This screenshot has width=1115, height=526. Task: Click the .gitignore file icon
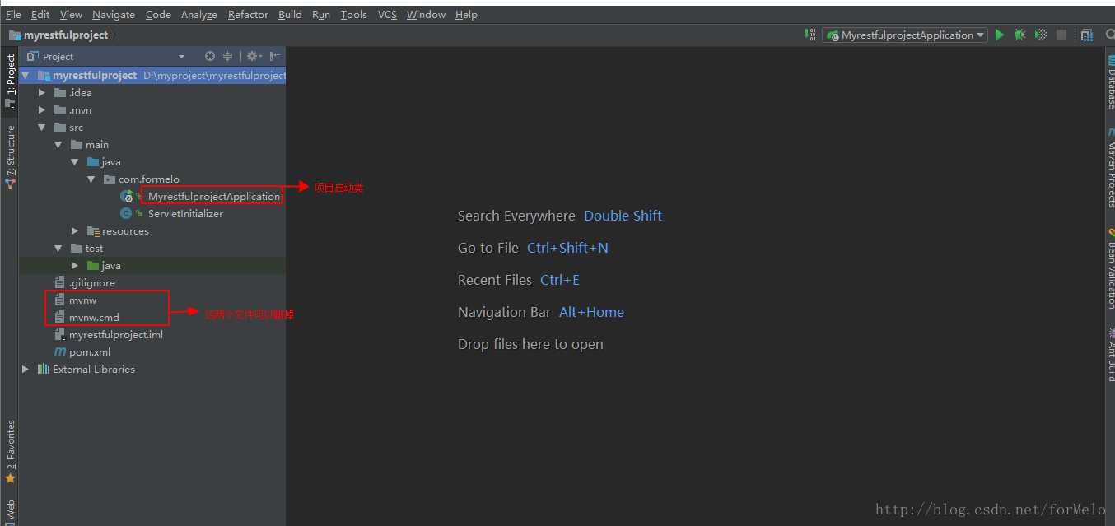60,282
